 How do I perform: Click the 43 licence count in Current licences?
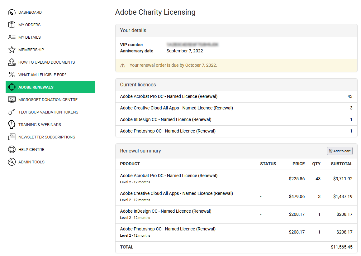pos(350,96)
